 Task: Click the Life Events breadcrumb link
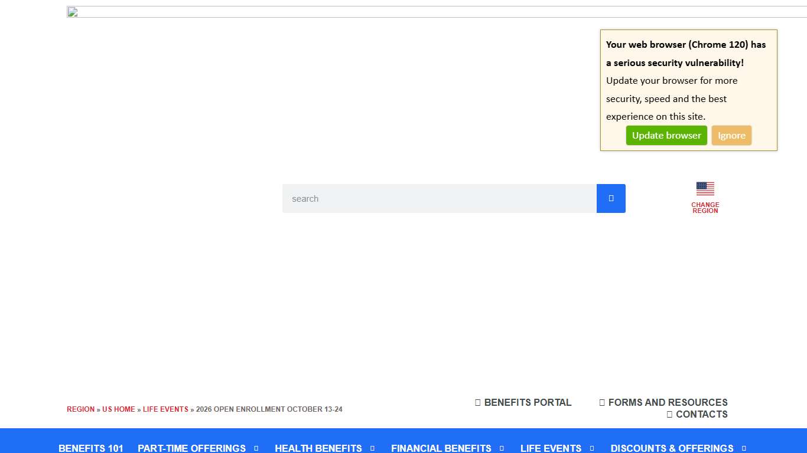(165, 409)
